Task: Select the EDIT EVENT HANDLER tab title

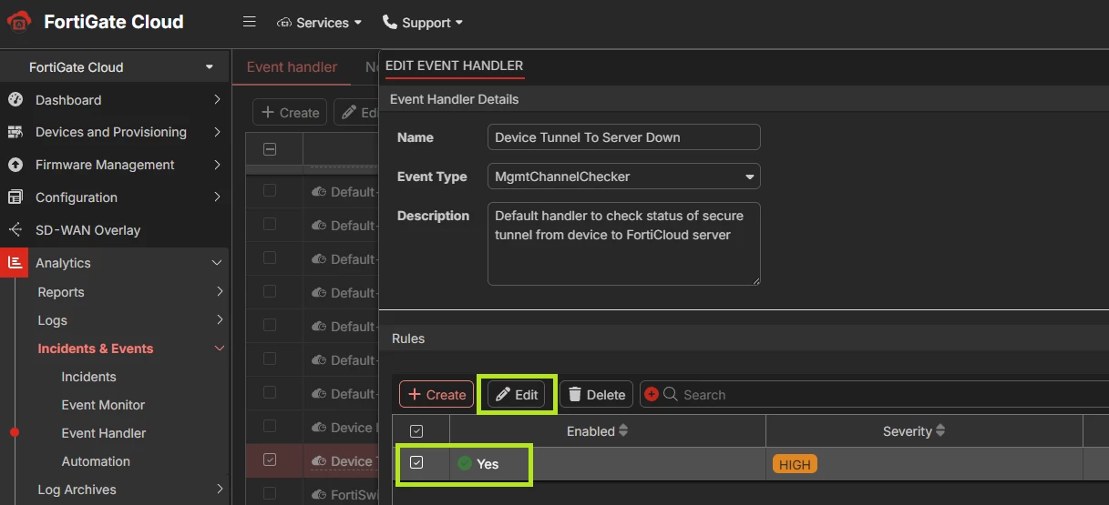Action: click(454, 66)
